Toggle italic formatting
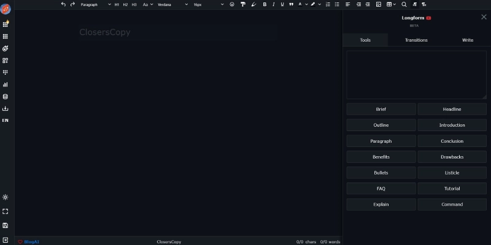This screenshot has height=245, width=491. point(273,4)
